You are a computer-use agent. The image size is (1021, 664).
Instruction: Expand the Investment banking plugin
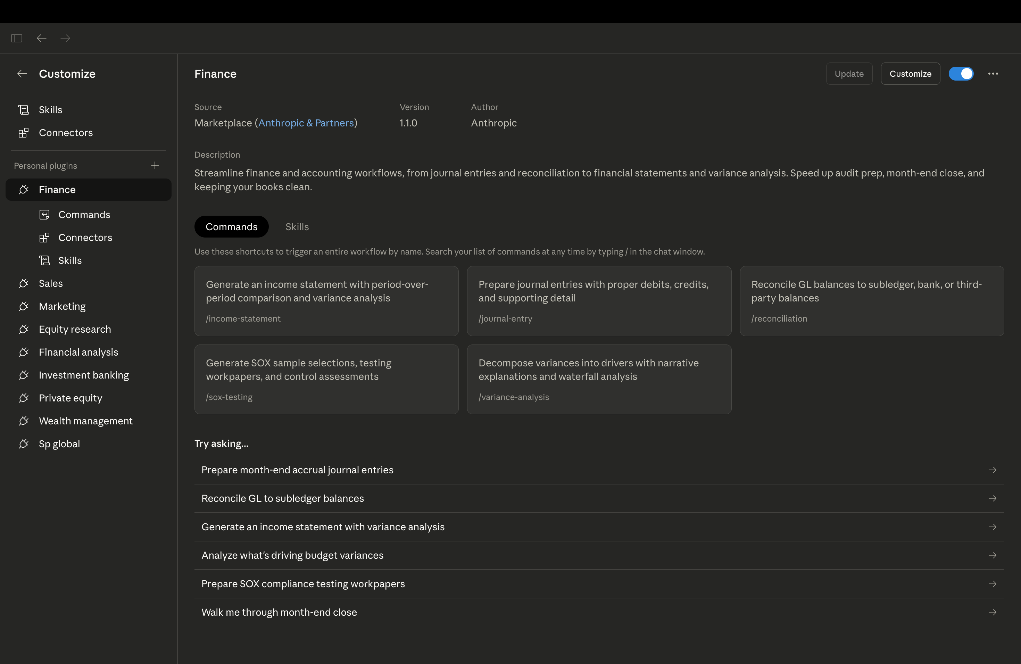84,375
